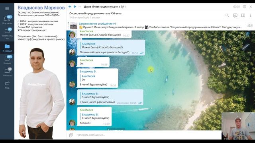This screenshot has width=255, height=143.
Task: Open the hamburger main menu
Action: [x=7, y=8]
